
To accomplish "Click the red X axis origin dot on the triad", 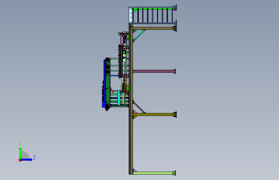I will coord(20,160).
